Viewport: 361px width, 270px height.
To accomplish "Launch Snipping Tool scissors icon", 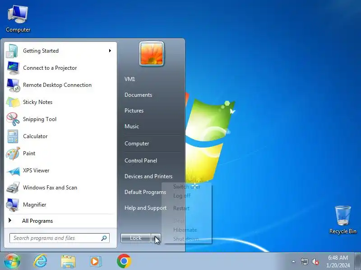I will pyautogui.click(x=13, y=119).
